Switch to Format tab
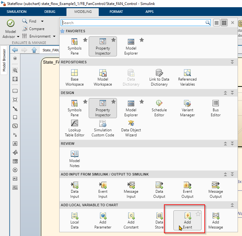This screenshot has height=236, width=242. [116, 12]
